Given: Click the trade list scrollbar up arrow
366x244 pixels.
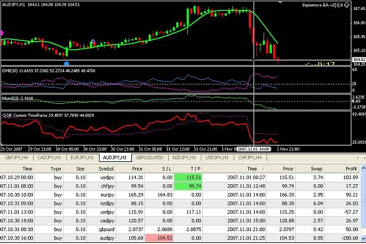Looking at the screenshot, I should (x=363, y=168).
